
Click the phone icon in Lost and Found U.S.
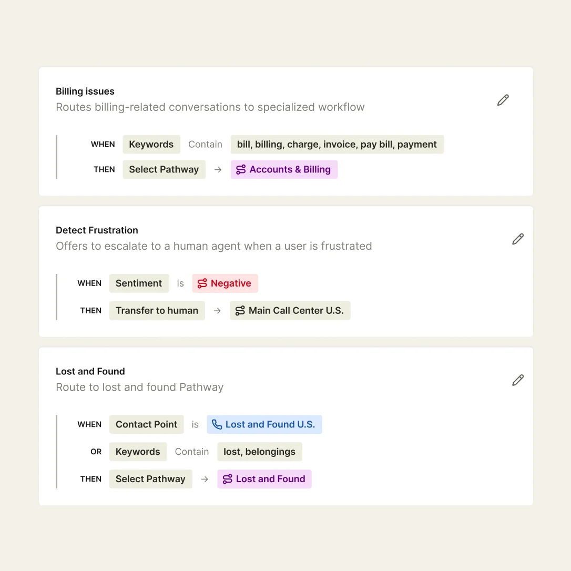pos(217,424)
